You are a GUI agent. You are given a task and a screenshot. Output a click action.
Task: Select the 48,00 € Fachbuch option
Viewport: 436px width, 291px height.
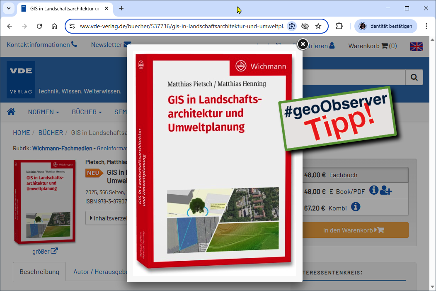[355, 175]
